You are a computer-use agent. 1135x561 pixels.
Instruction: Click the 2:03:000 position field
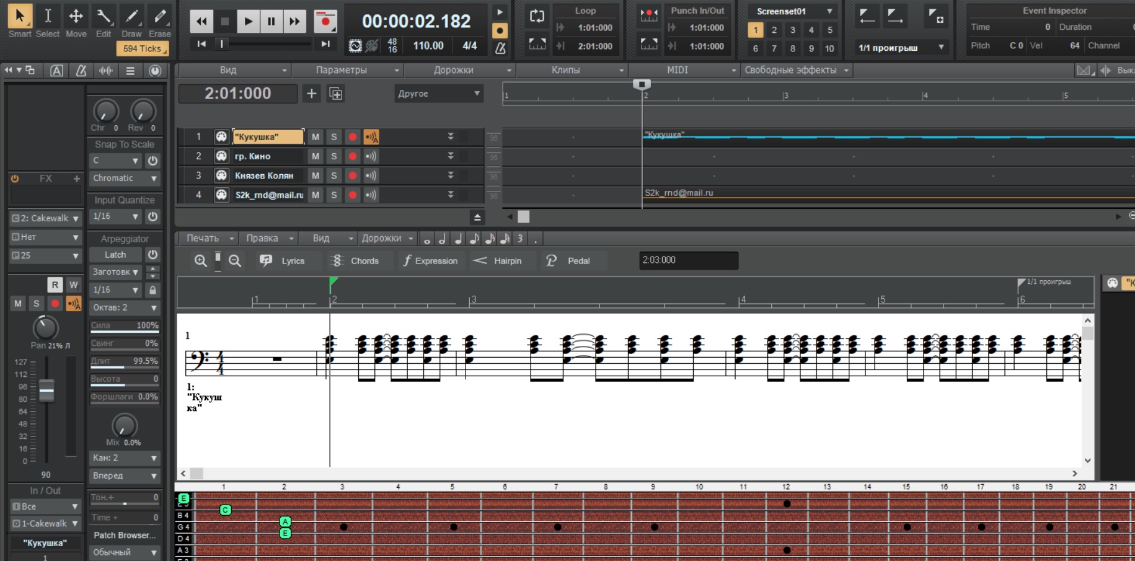[x=689, y=260]
